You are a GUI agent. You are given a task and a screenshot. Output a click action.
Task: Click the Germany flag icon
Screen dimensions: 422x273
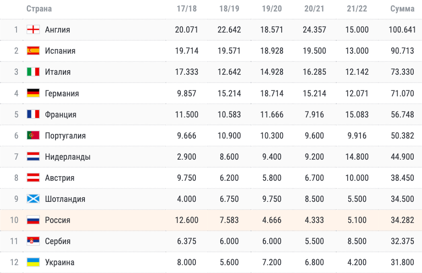pyautogui.click(x=33, y=93)
